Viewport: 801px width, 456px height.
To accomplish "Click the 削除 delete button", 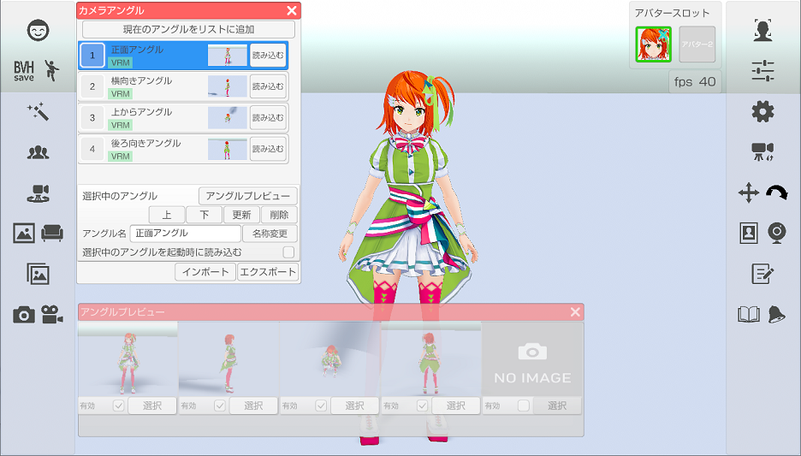I will tap(279, 215).
